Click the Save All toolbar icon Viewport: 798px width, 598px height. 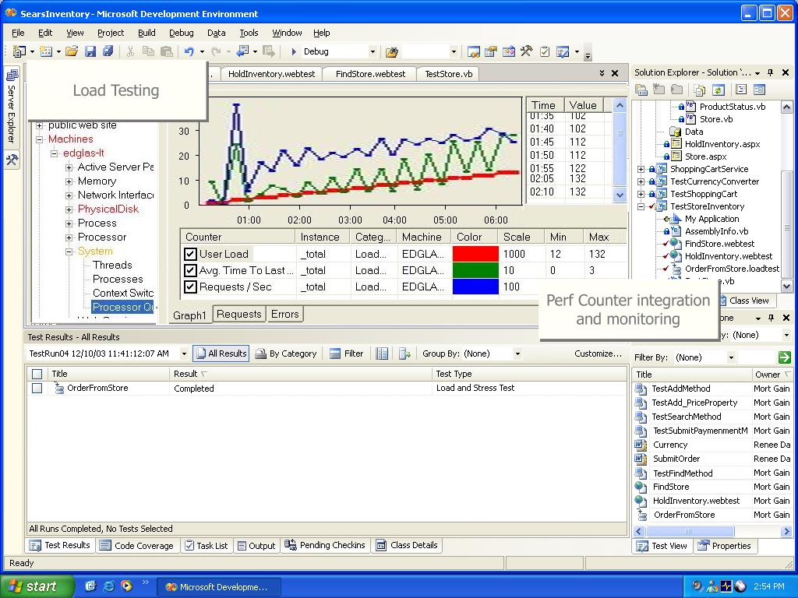108,51
